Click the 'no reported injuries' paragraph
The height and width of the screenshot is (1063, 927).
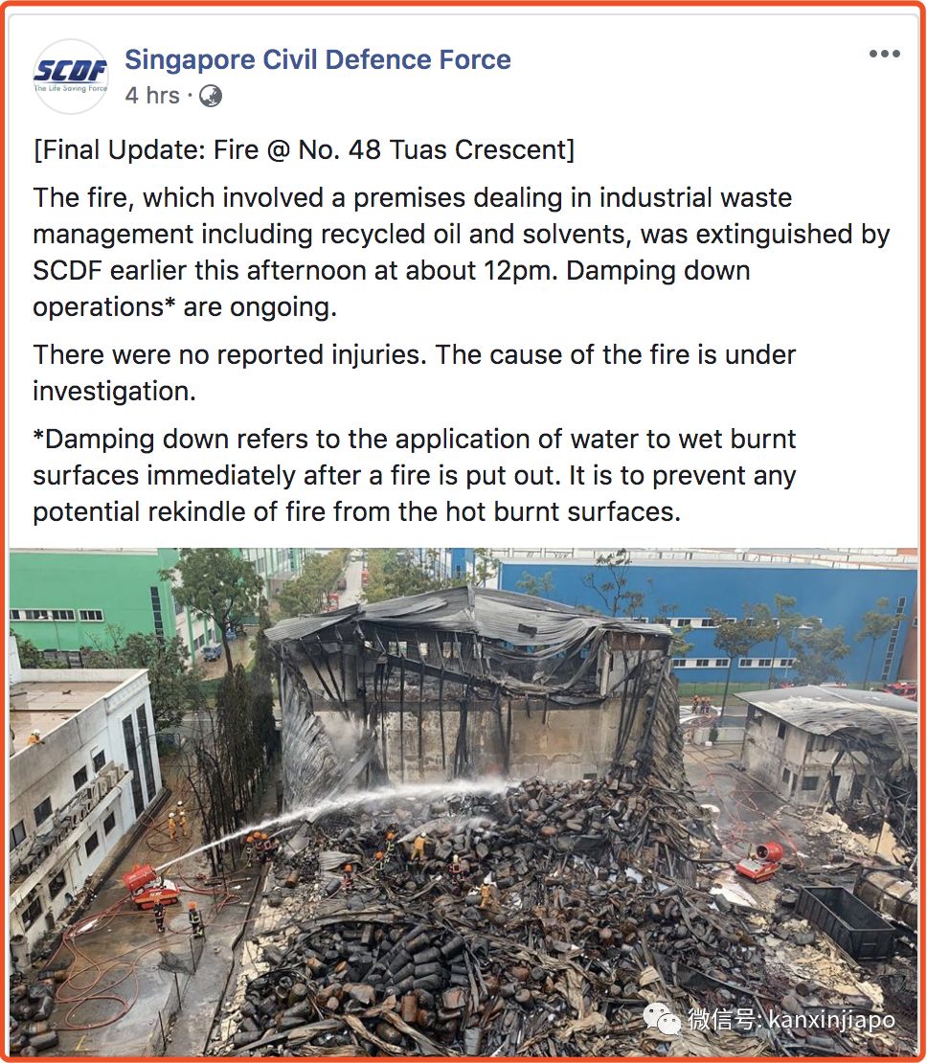coord(414,373)
